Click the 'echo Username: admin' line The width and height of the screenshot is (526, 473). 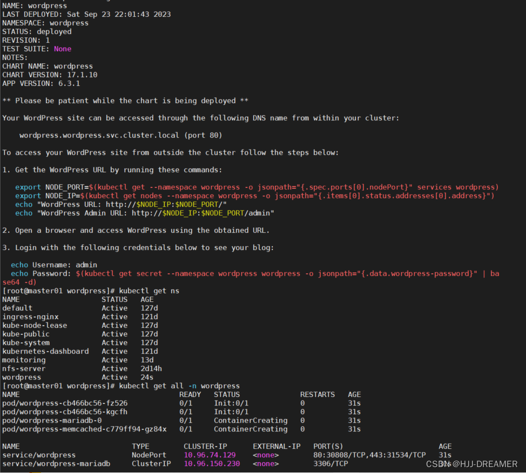point(54,265)
